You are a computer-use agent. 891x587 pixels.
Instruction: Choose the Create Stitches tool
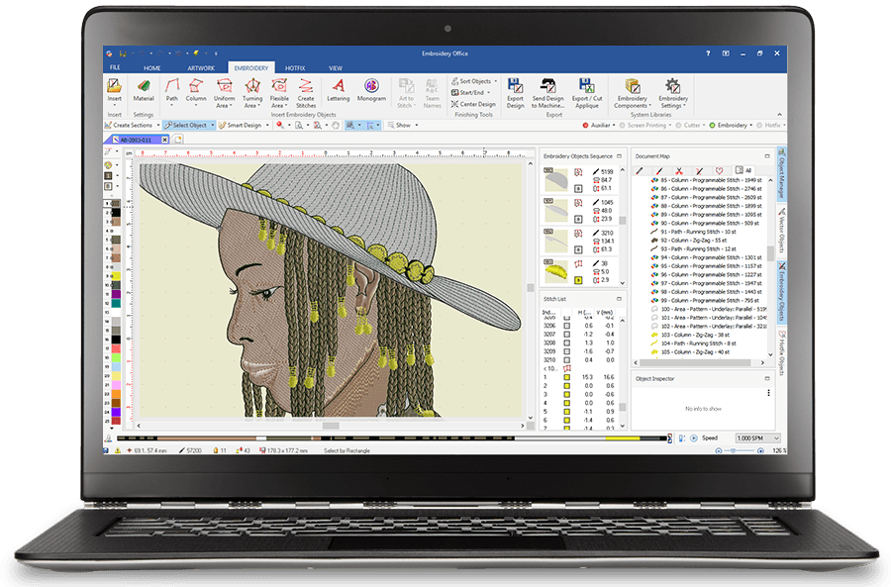pos(306,93)
